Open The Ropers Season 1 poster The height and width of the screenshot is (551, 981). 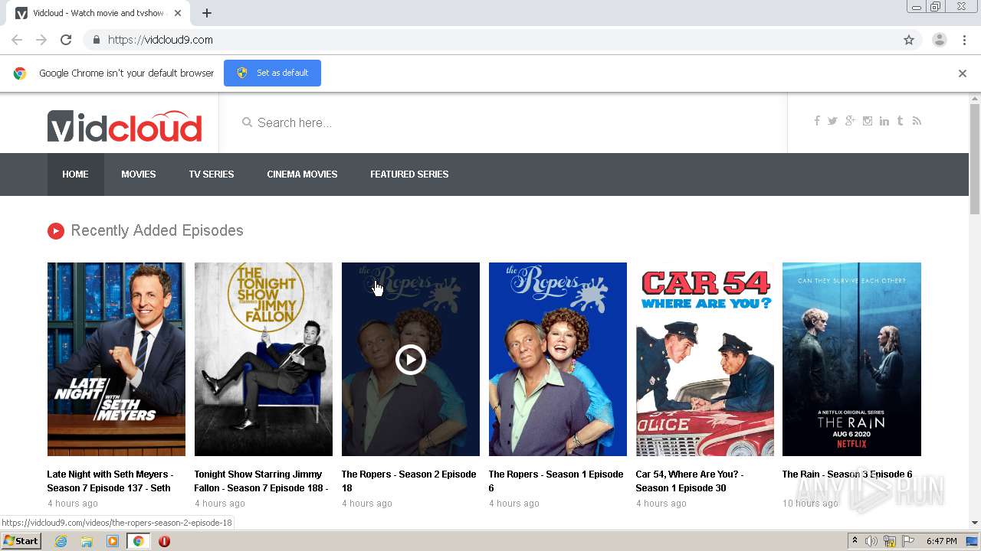tap(558, 359)
